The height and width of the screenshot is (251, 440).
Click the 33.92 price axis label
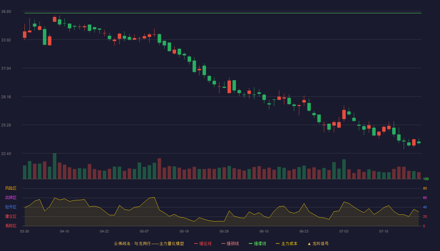pos(6,40)
